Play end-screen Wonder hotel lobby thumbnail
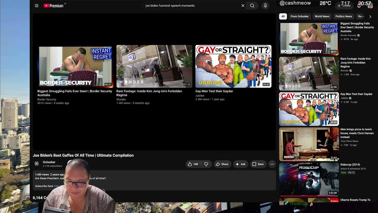 (154, 67)
